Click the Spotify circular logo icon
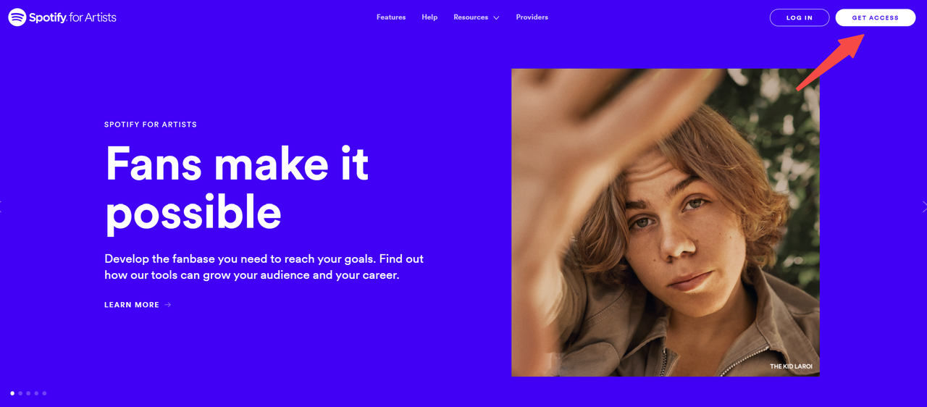 17,17
